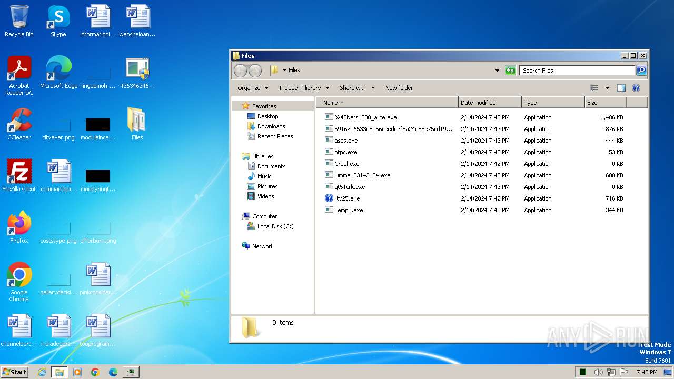Select the Files folder on desktop

coord(137,124)
